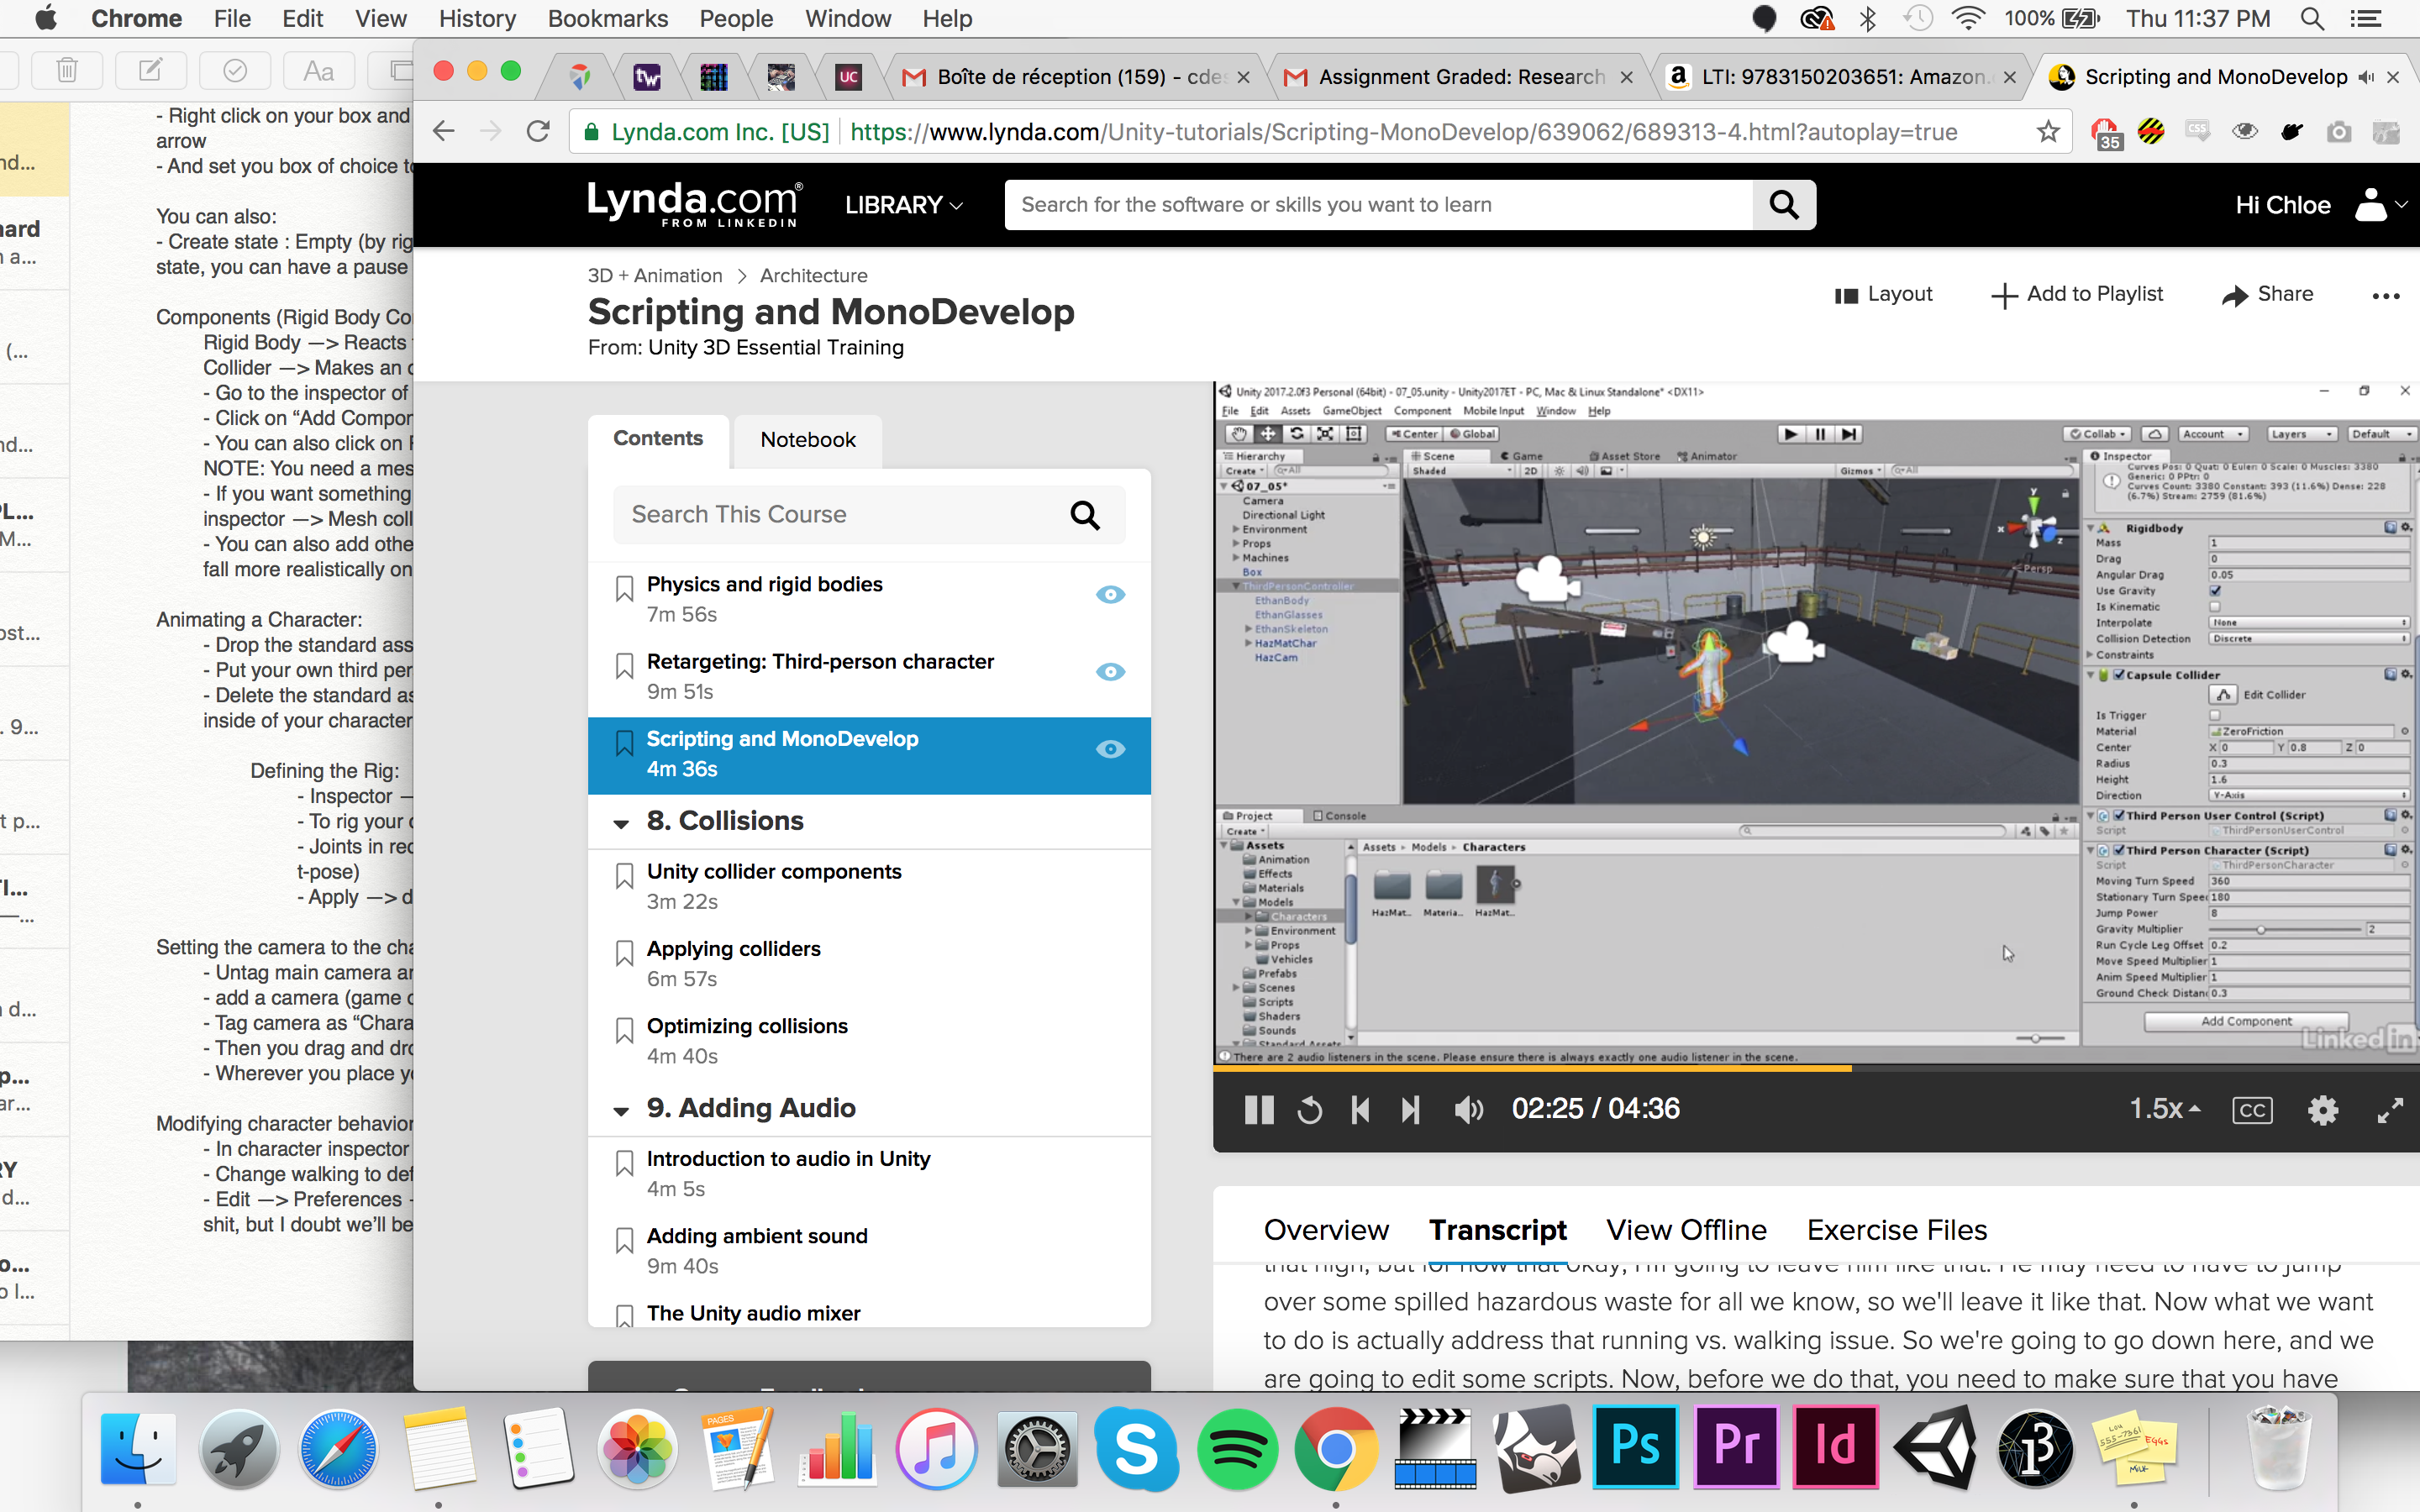Image resolution: width=2420 pixels, height=1512 pixels.
Task: Skip to previous video
Action: [x=1360, y=1109]
